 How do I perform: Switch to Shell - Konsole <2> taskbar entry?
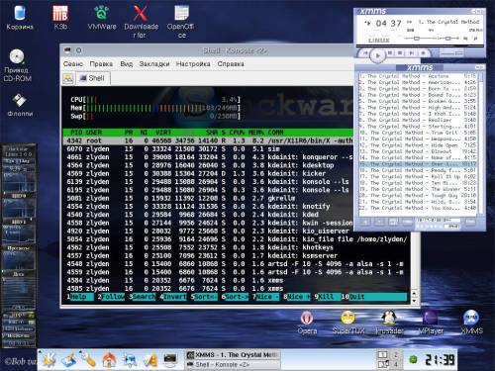pyautogui.click(x=233, y=365)
